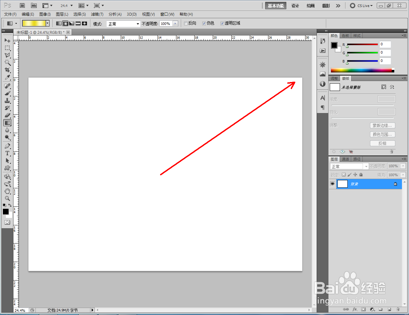The image size is (409, 315).
Task: Select the Move tool
Action: click(x=7, y=41)
